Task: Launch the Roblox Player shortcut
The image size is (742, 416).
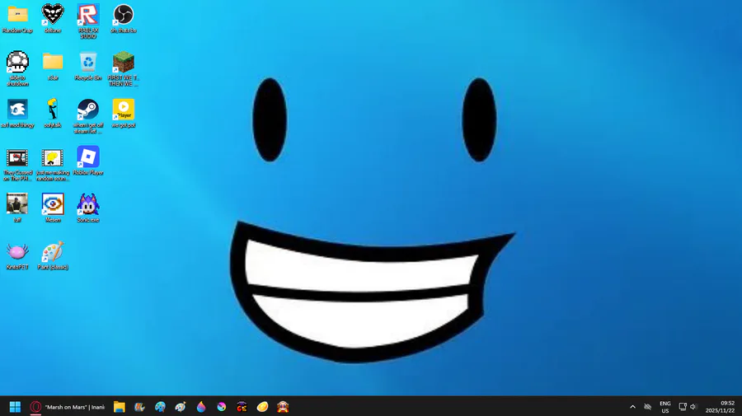Action: coord(88,157)
